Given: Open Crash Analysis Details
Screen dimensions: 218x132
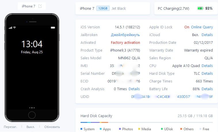Looking at the screenshot, I should tap(134, 89).
